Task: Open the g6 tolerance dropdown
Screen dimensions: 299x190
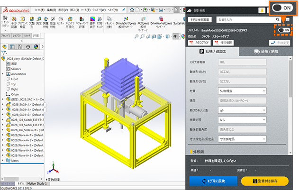Action: pyautogui.click(x=242, y=110)
